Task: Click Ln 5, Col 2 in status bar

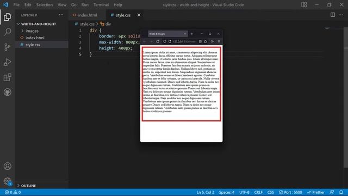Action: [206, 192]
